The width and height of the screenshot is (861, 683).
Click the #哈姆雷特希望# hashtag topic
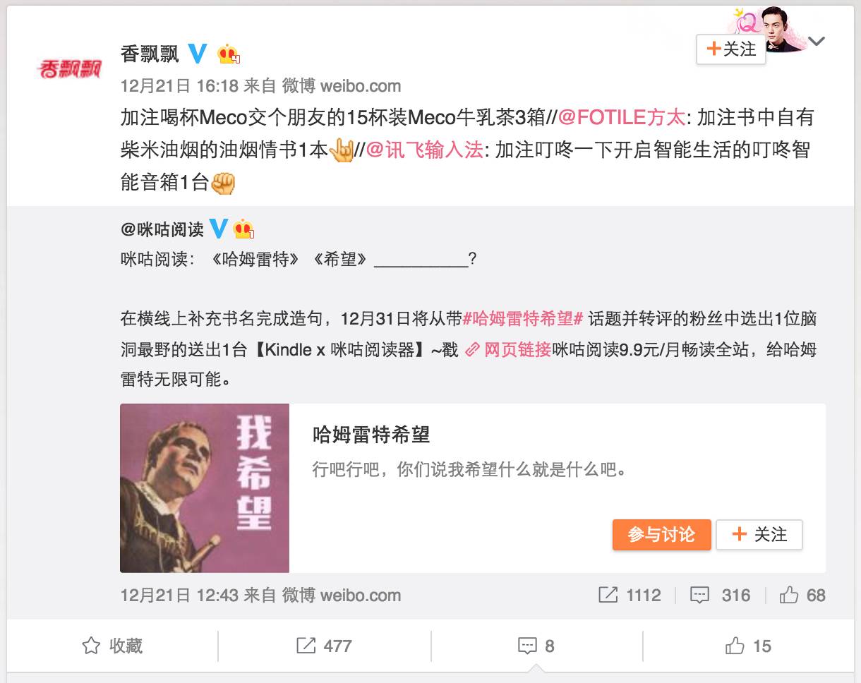(x=522, y=318)
